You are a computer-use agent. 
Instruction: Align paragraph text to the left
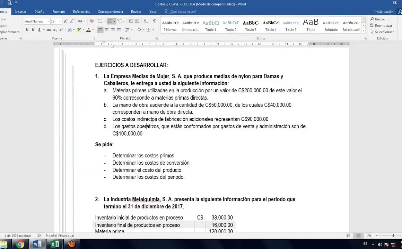[100, 30]
